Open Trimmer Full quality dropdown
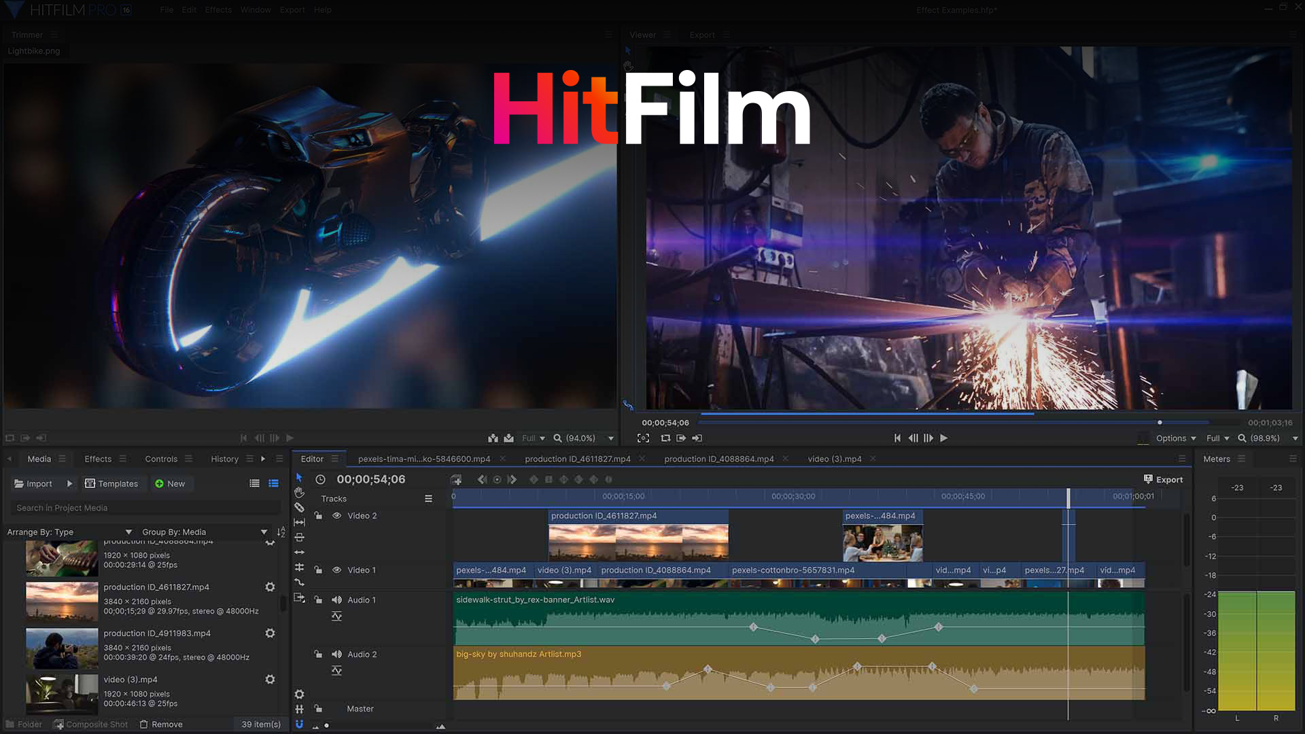The width and height of the screenshot is (1305, 734). click(534, 438)
